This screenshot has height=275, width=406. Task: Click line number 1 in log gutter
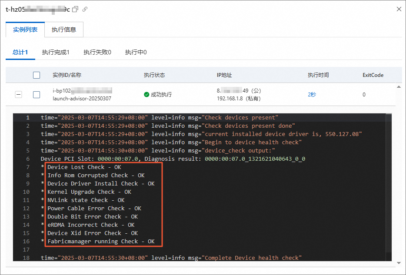pyautogui.click(x=28, y=118)
